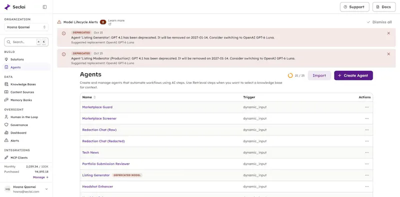The height and width of the screenshot is (197, 400).
Task: Click the agent quota progress ring
Action: click(x=290, y=76)
